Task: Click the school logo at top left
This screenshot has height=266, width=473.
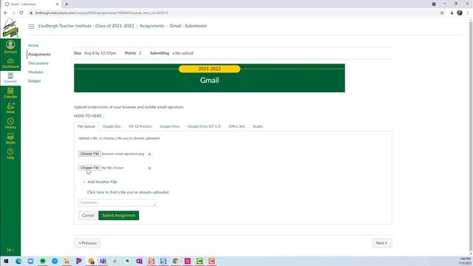Action: point(10,28)
